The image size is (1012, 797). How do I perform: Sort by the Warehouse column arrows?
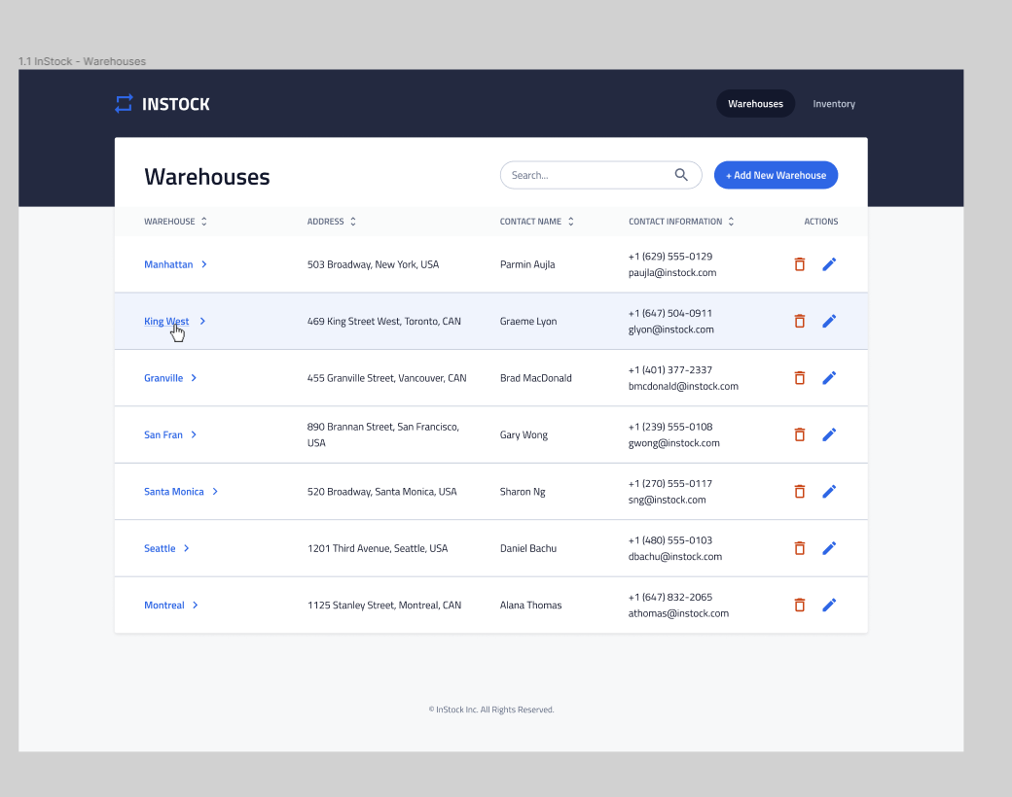(204, 221)
